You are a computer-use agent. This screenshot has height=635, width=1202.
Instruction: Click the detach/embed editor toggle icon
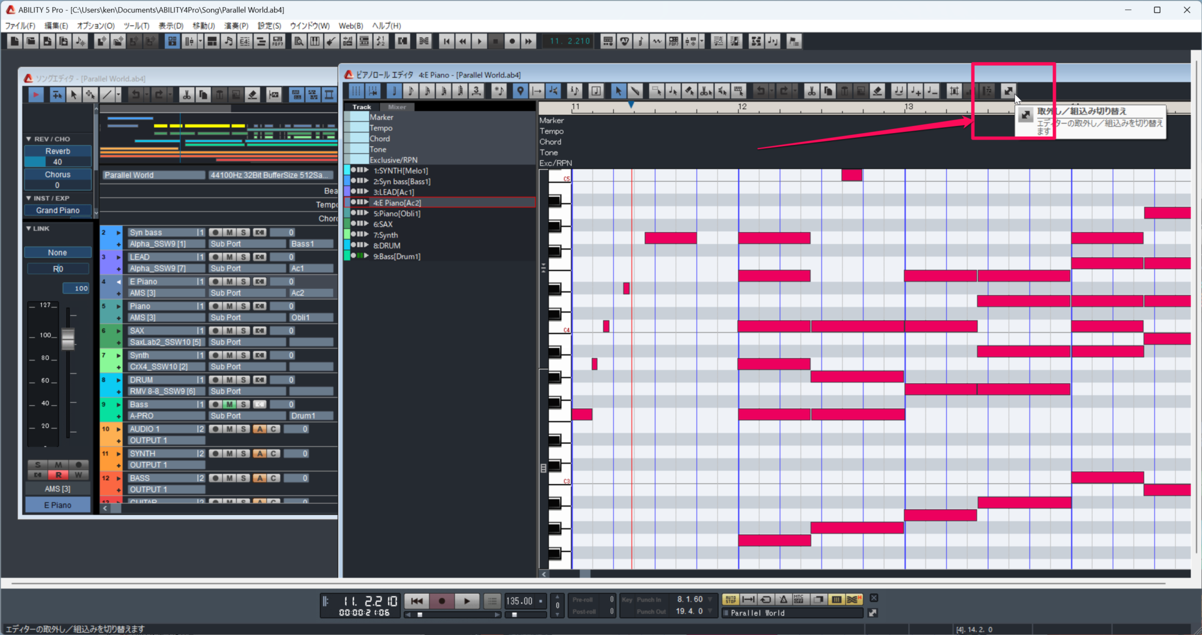pyautogui.click(x=1008, y=91)
